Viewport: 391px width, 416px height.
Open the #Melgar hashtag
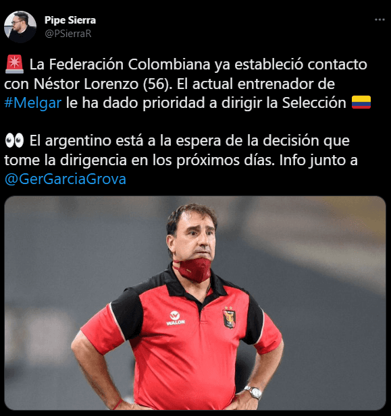point(33,103)
